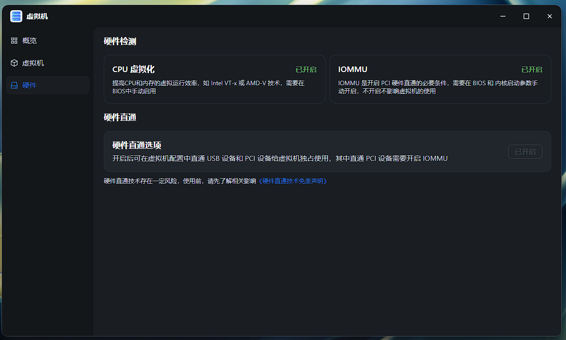Select the CPU 虚拟化 card title

[133, 70]
